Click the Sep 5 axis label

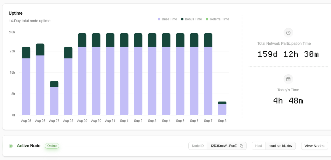point(180,121)
